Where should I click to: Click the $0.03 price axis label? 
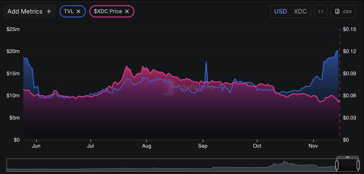349,118
